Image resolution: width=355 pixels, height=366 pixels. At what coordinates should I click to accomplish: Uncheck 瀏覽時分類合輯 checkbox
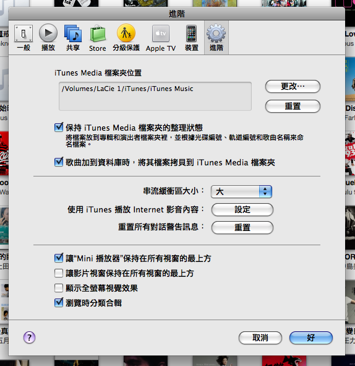point(59,303)
